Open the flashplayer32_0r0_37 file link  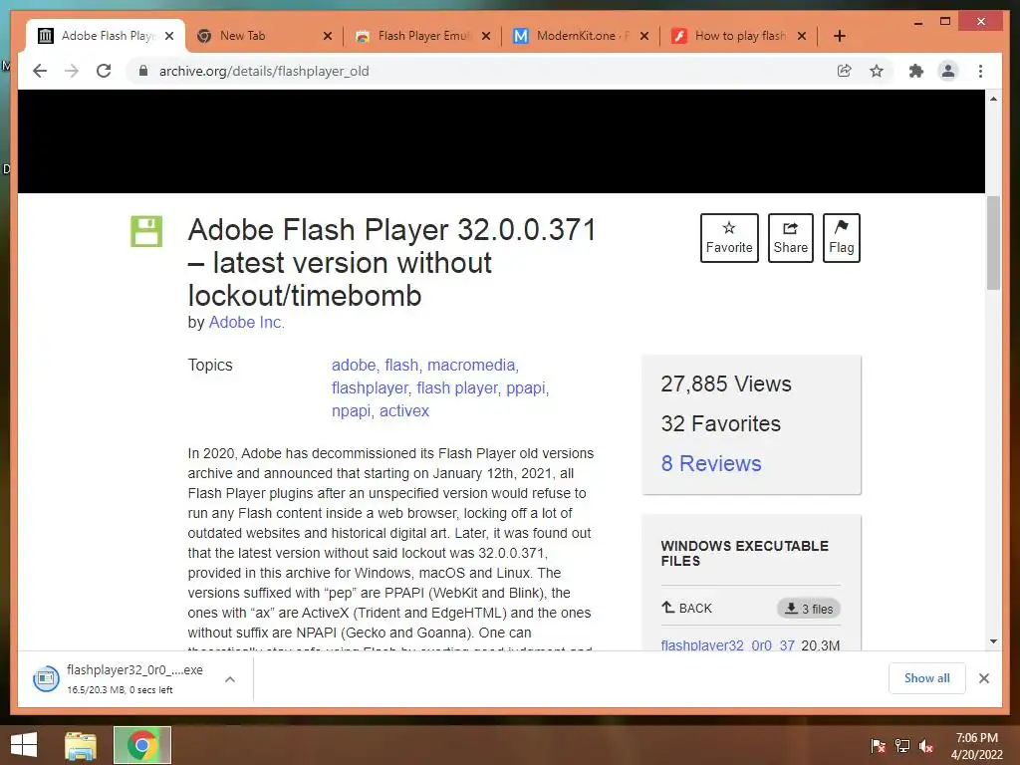pyautogui.click(x=727, y=644)
